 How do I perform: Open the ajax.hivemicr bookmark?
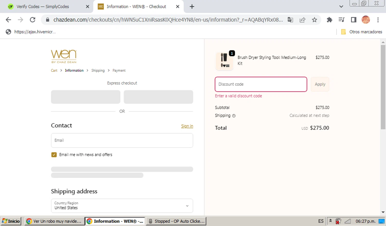click(x=31, y=32)
